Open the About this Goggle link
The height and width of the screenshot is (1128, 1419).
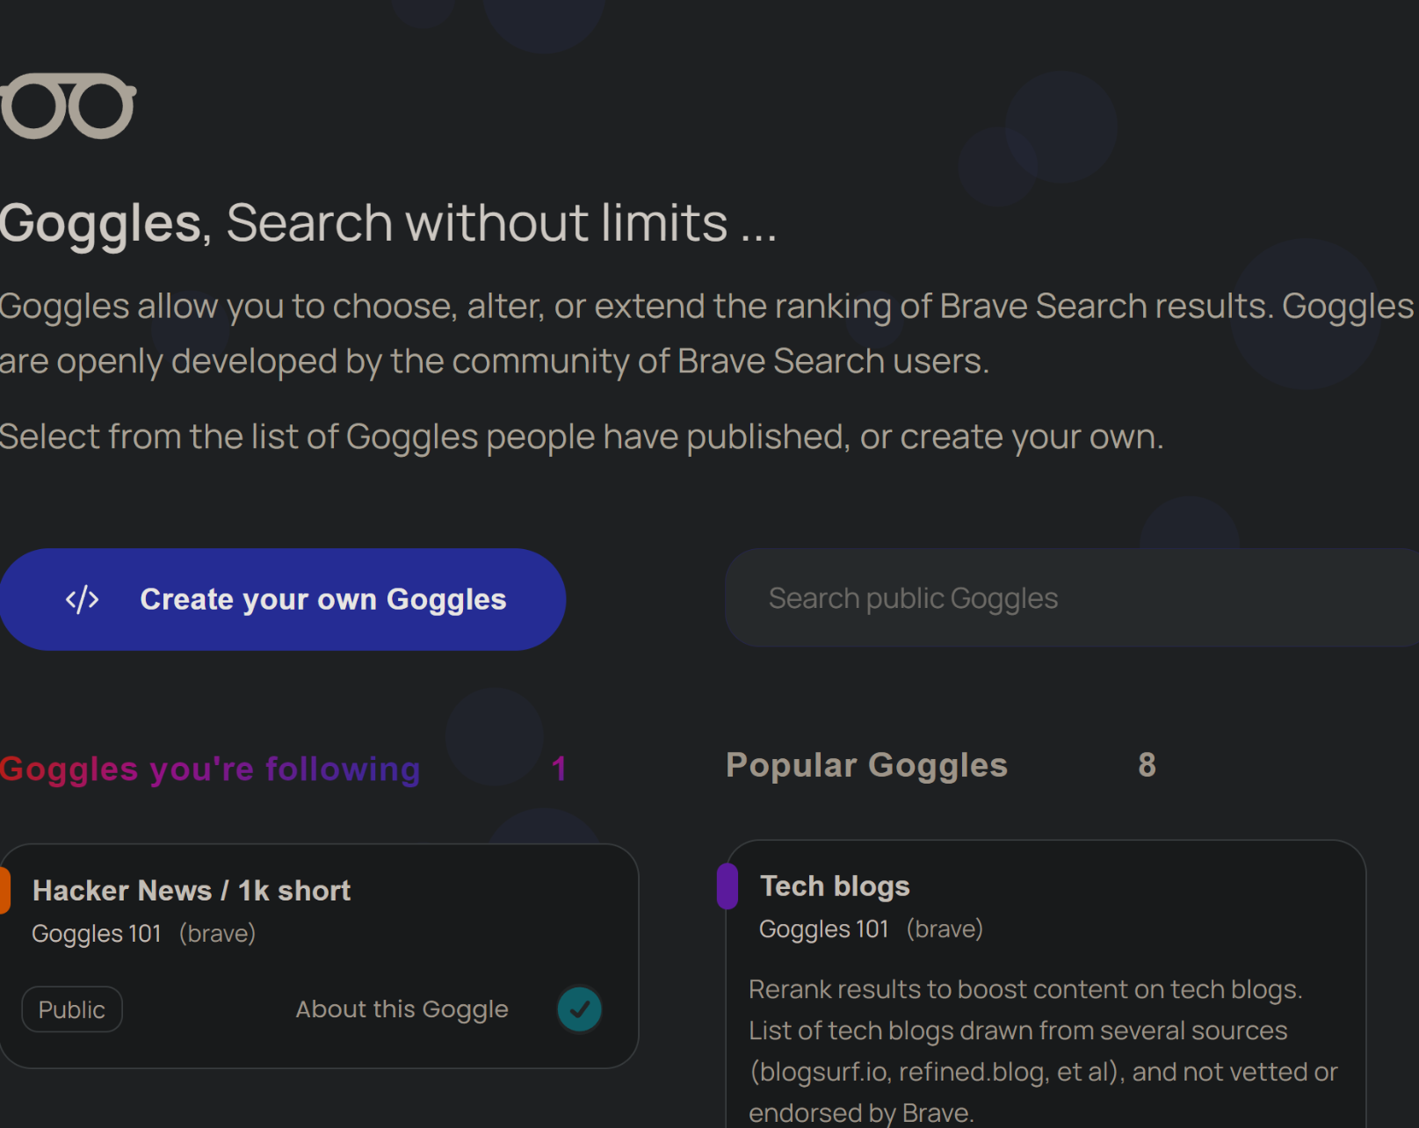pyautogui.click(x=402, y=1009)
